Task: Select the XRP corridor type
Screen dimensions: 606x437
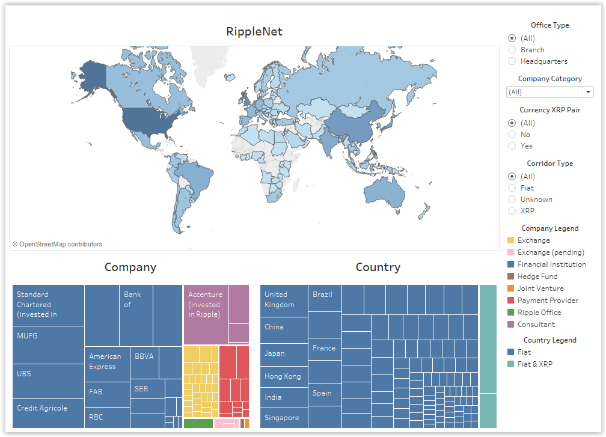Action: [x=512, y=210]
